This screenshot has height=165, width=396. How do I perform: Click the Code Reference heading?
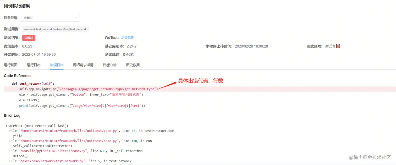(x=18, y=76)
